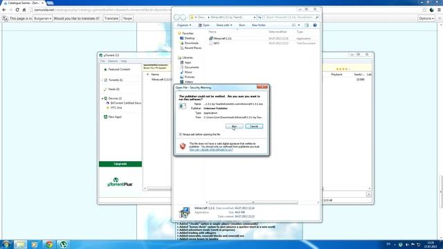
Task: Click the Explorer search box
Action: (292, 17)
